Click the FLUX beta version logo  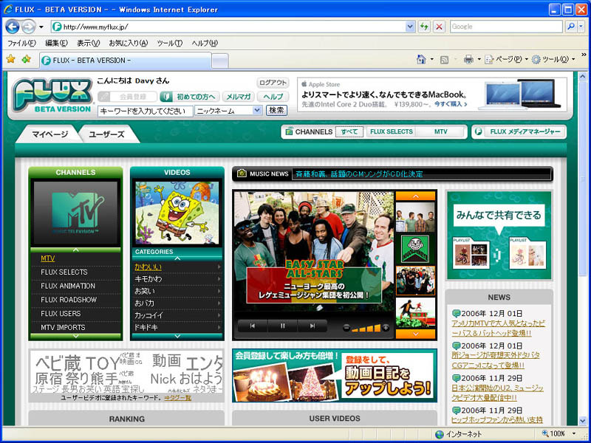point(52,95)
